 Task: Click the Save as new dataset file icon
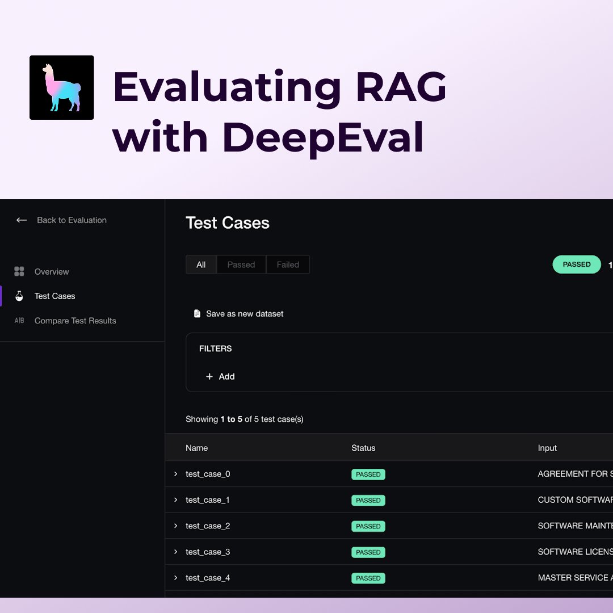coord(197,313)
